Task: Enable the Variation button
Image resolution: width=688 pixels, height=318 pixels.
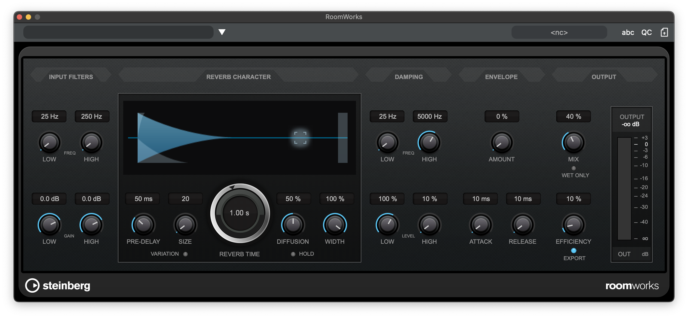Action: pyautogui.click(x=185, y=254)
